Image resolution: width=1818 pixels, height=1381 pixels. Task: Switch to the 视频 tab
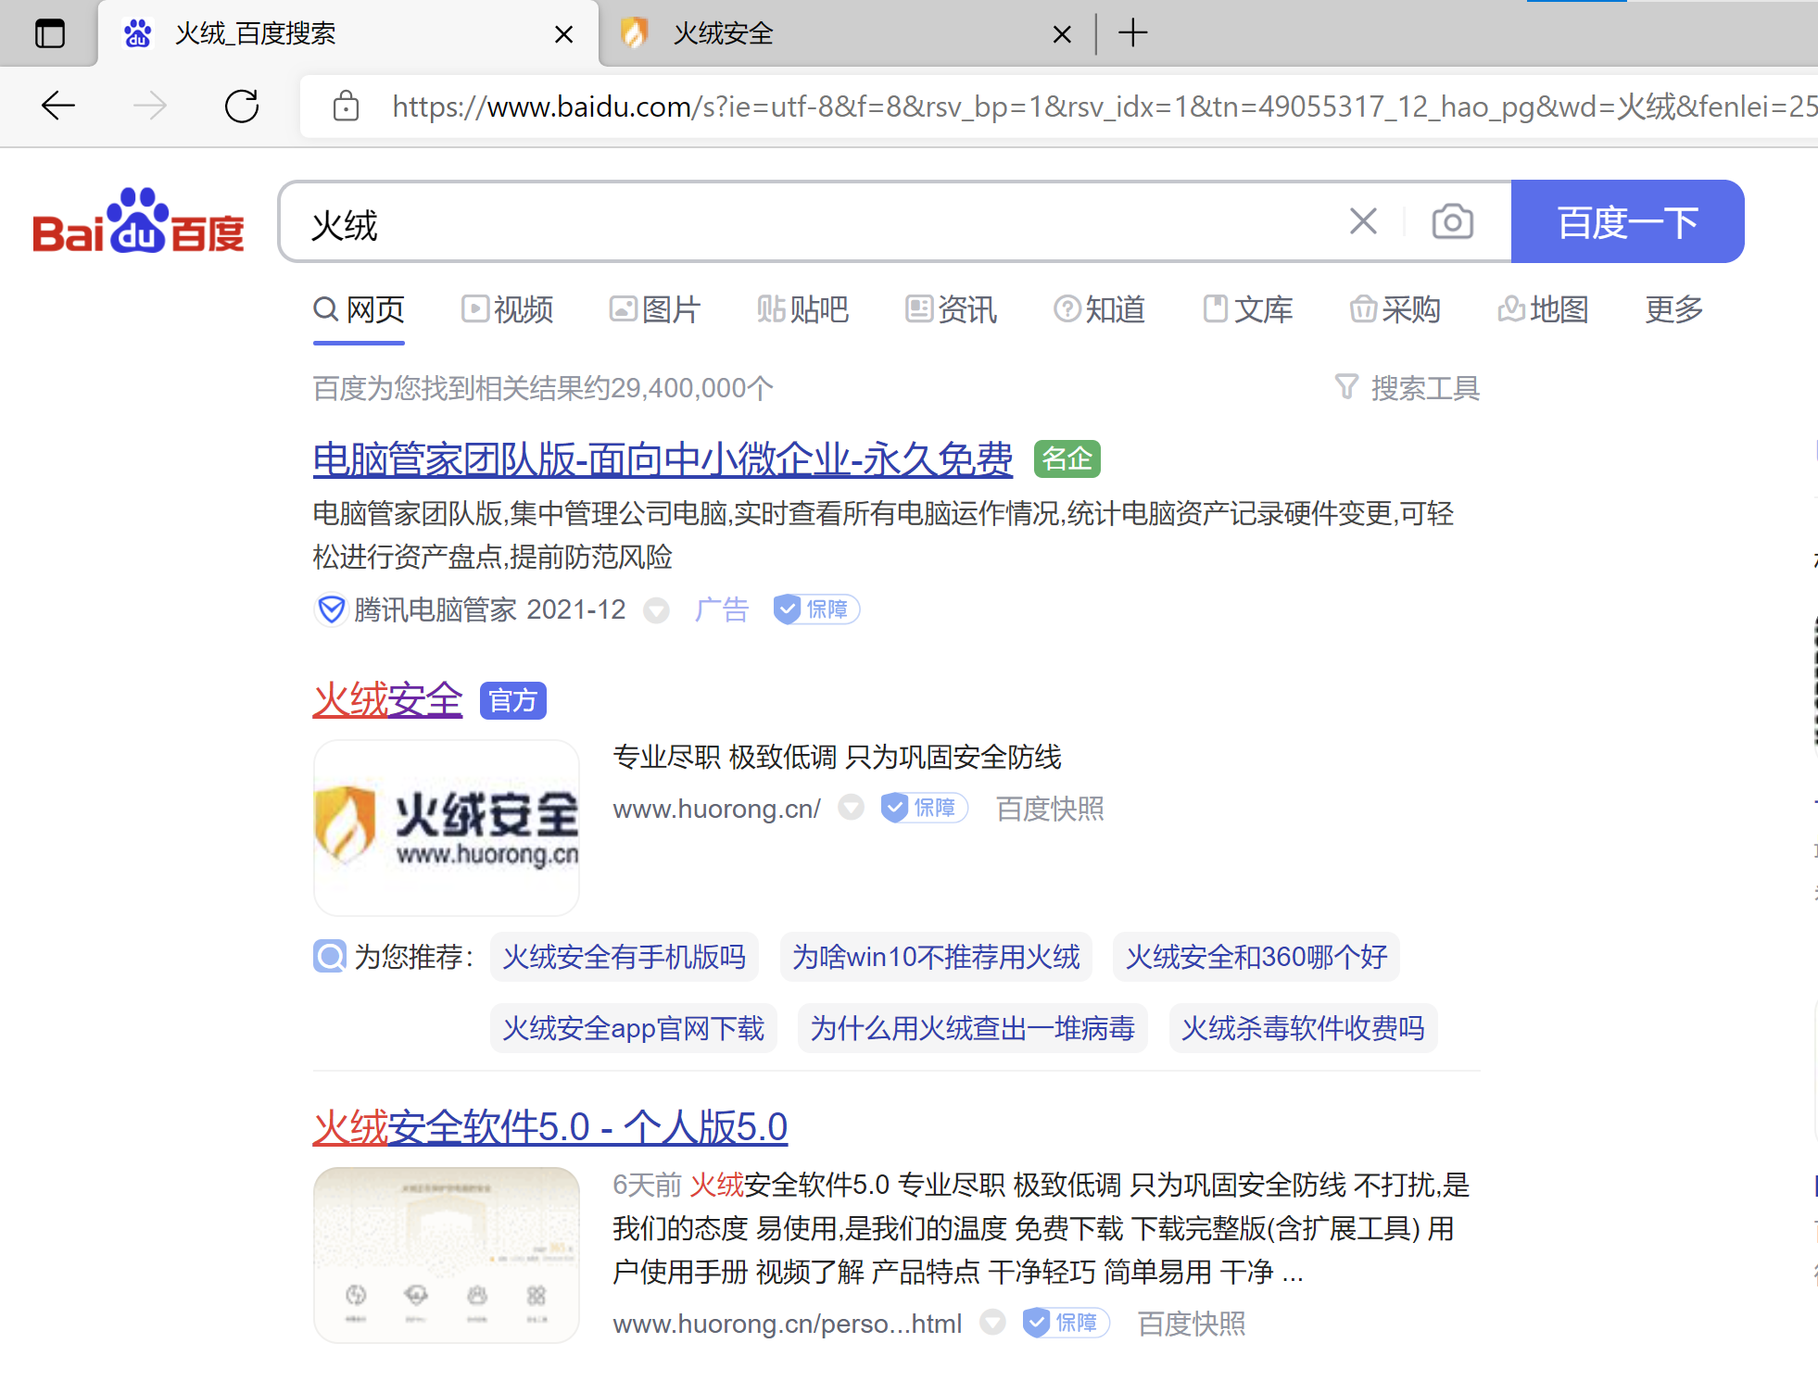(508, 309)
